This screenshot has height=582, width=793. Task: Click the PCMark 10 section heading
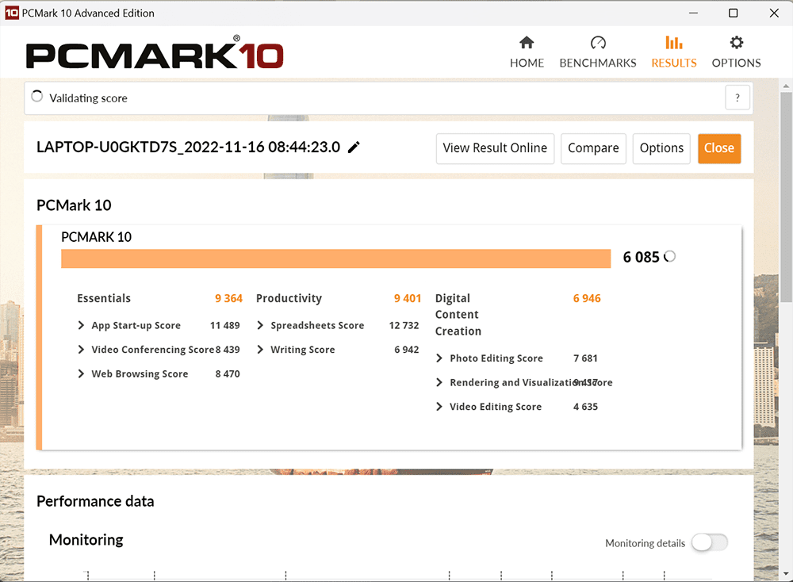click(74, 205)
